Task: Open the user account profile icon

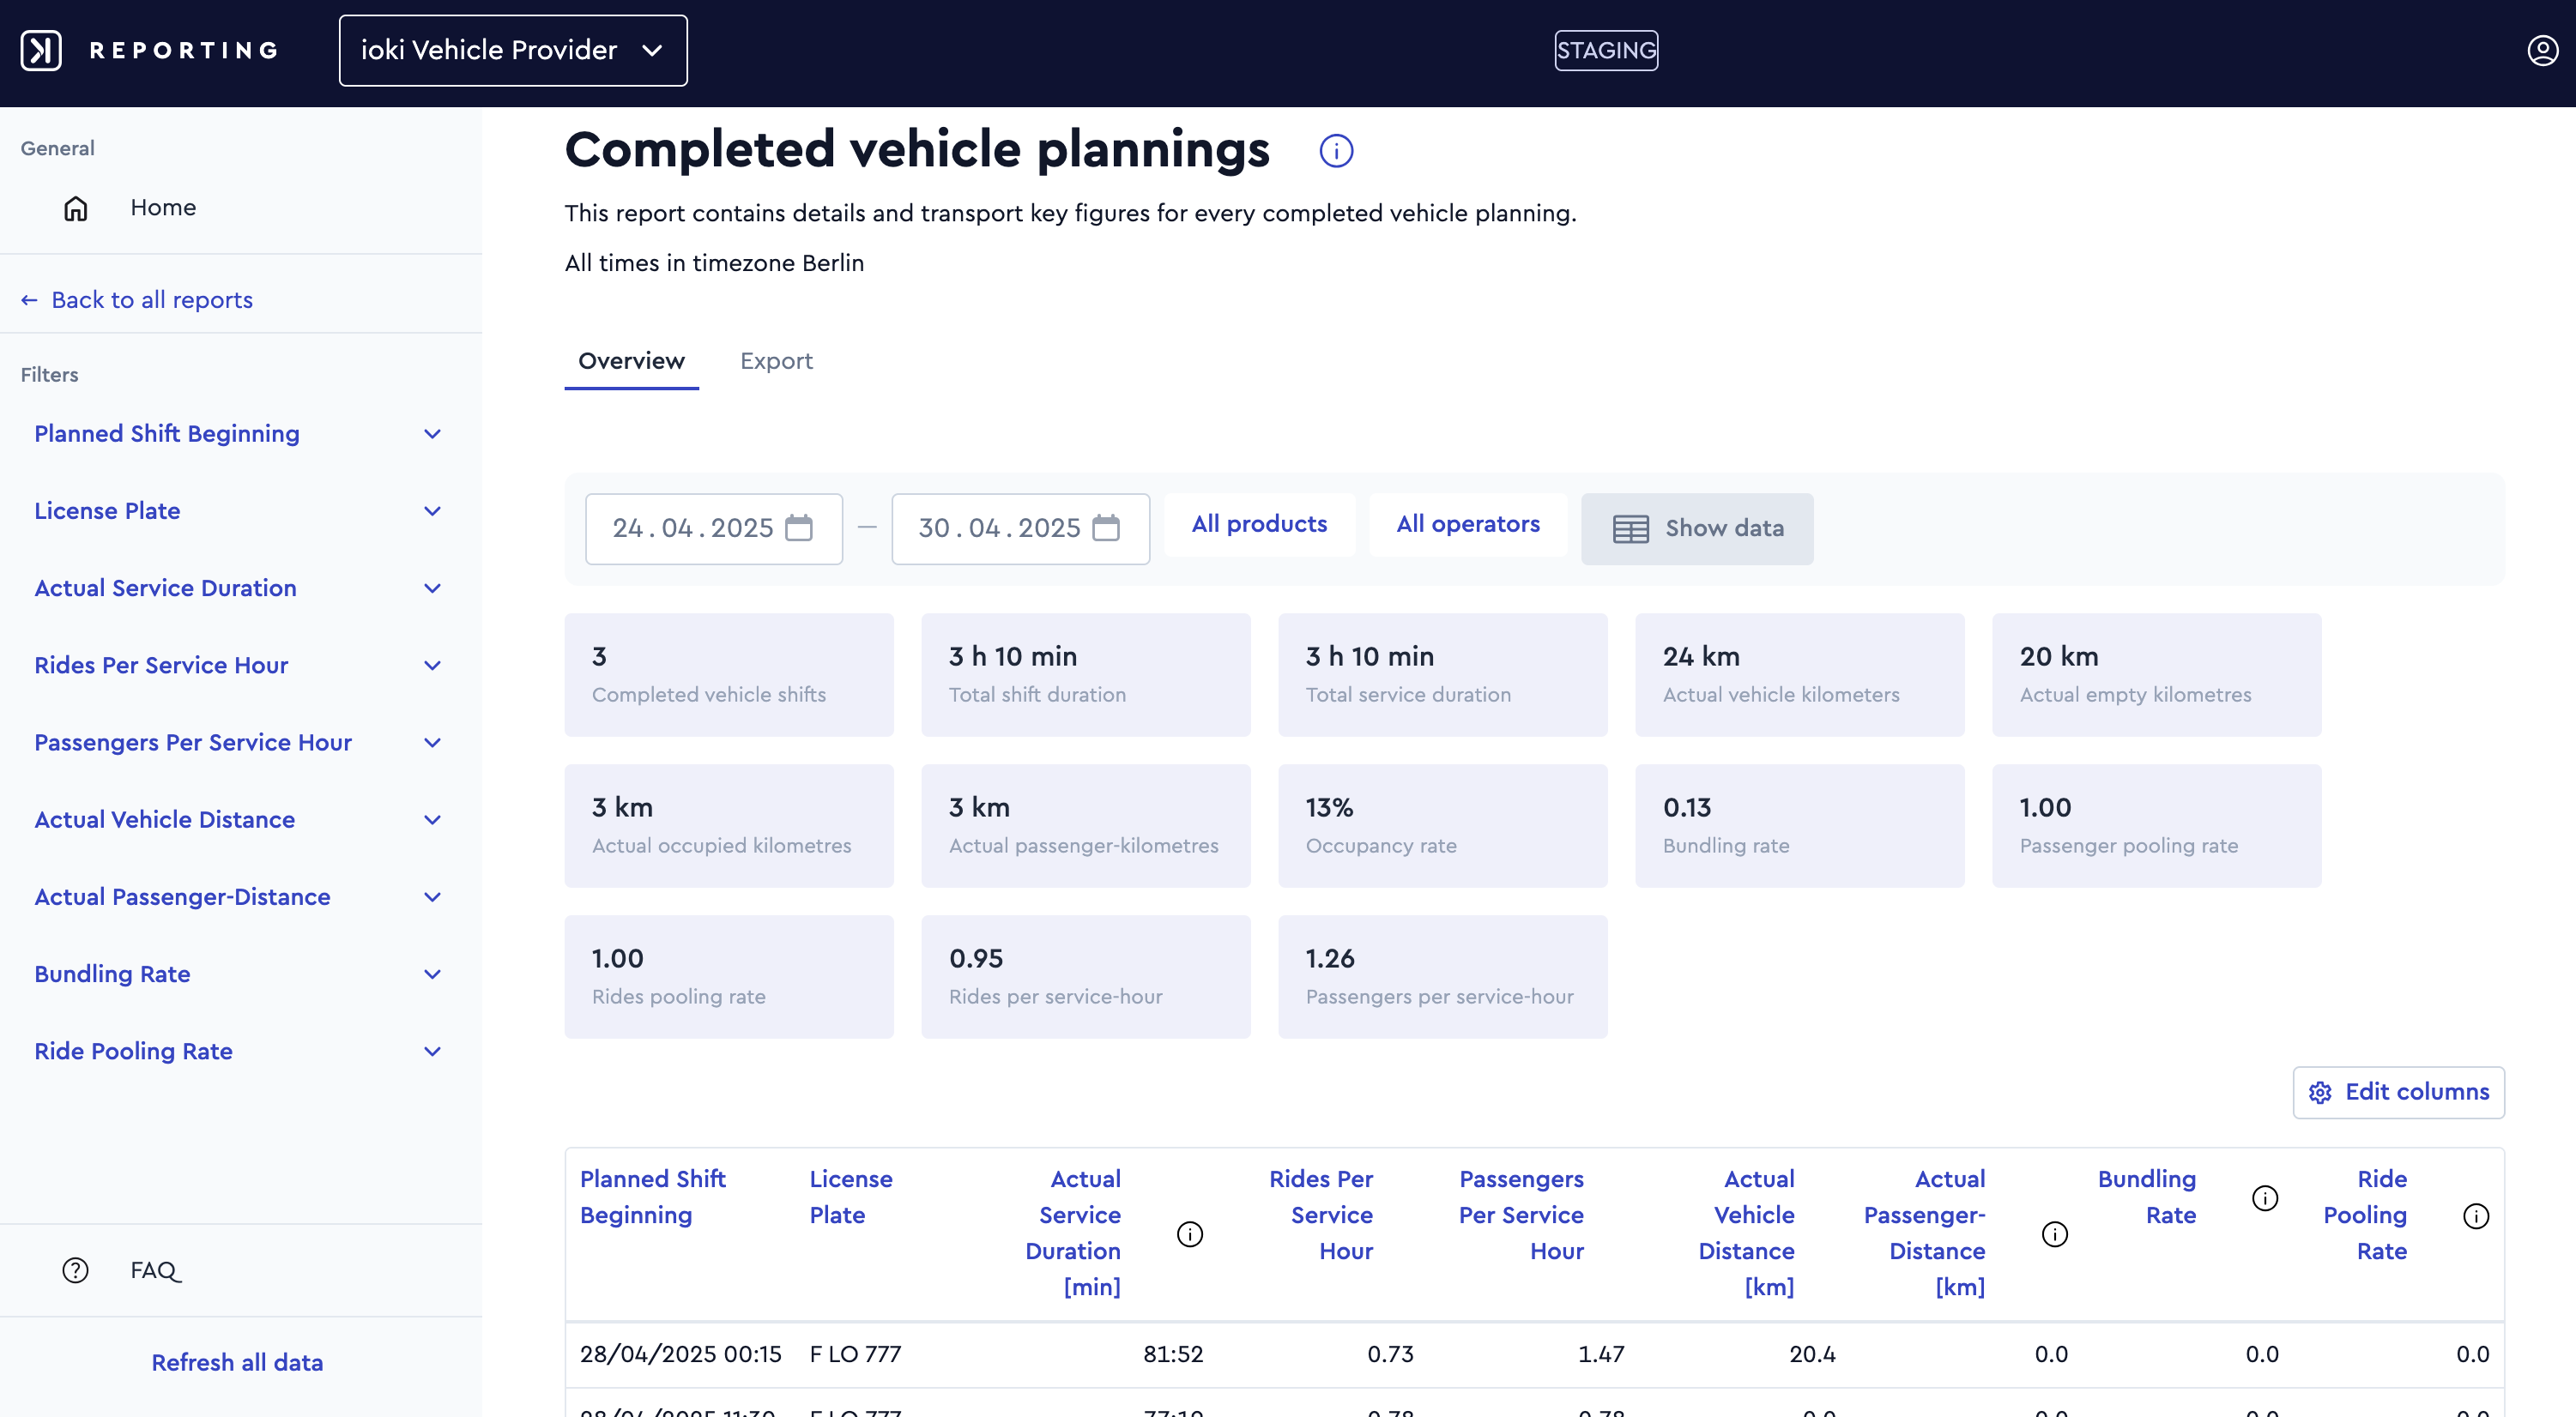Action: 2542,50
